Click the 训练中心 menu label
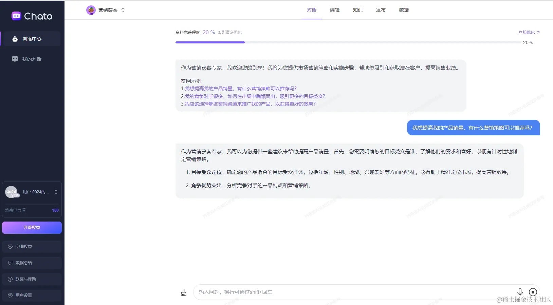 (x=32, y=39)
